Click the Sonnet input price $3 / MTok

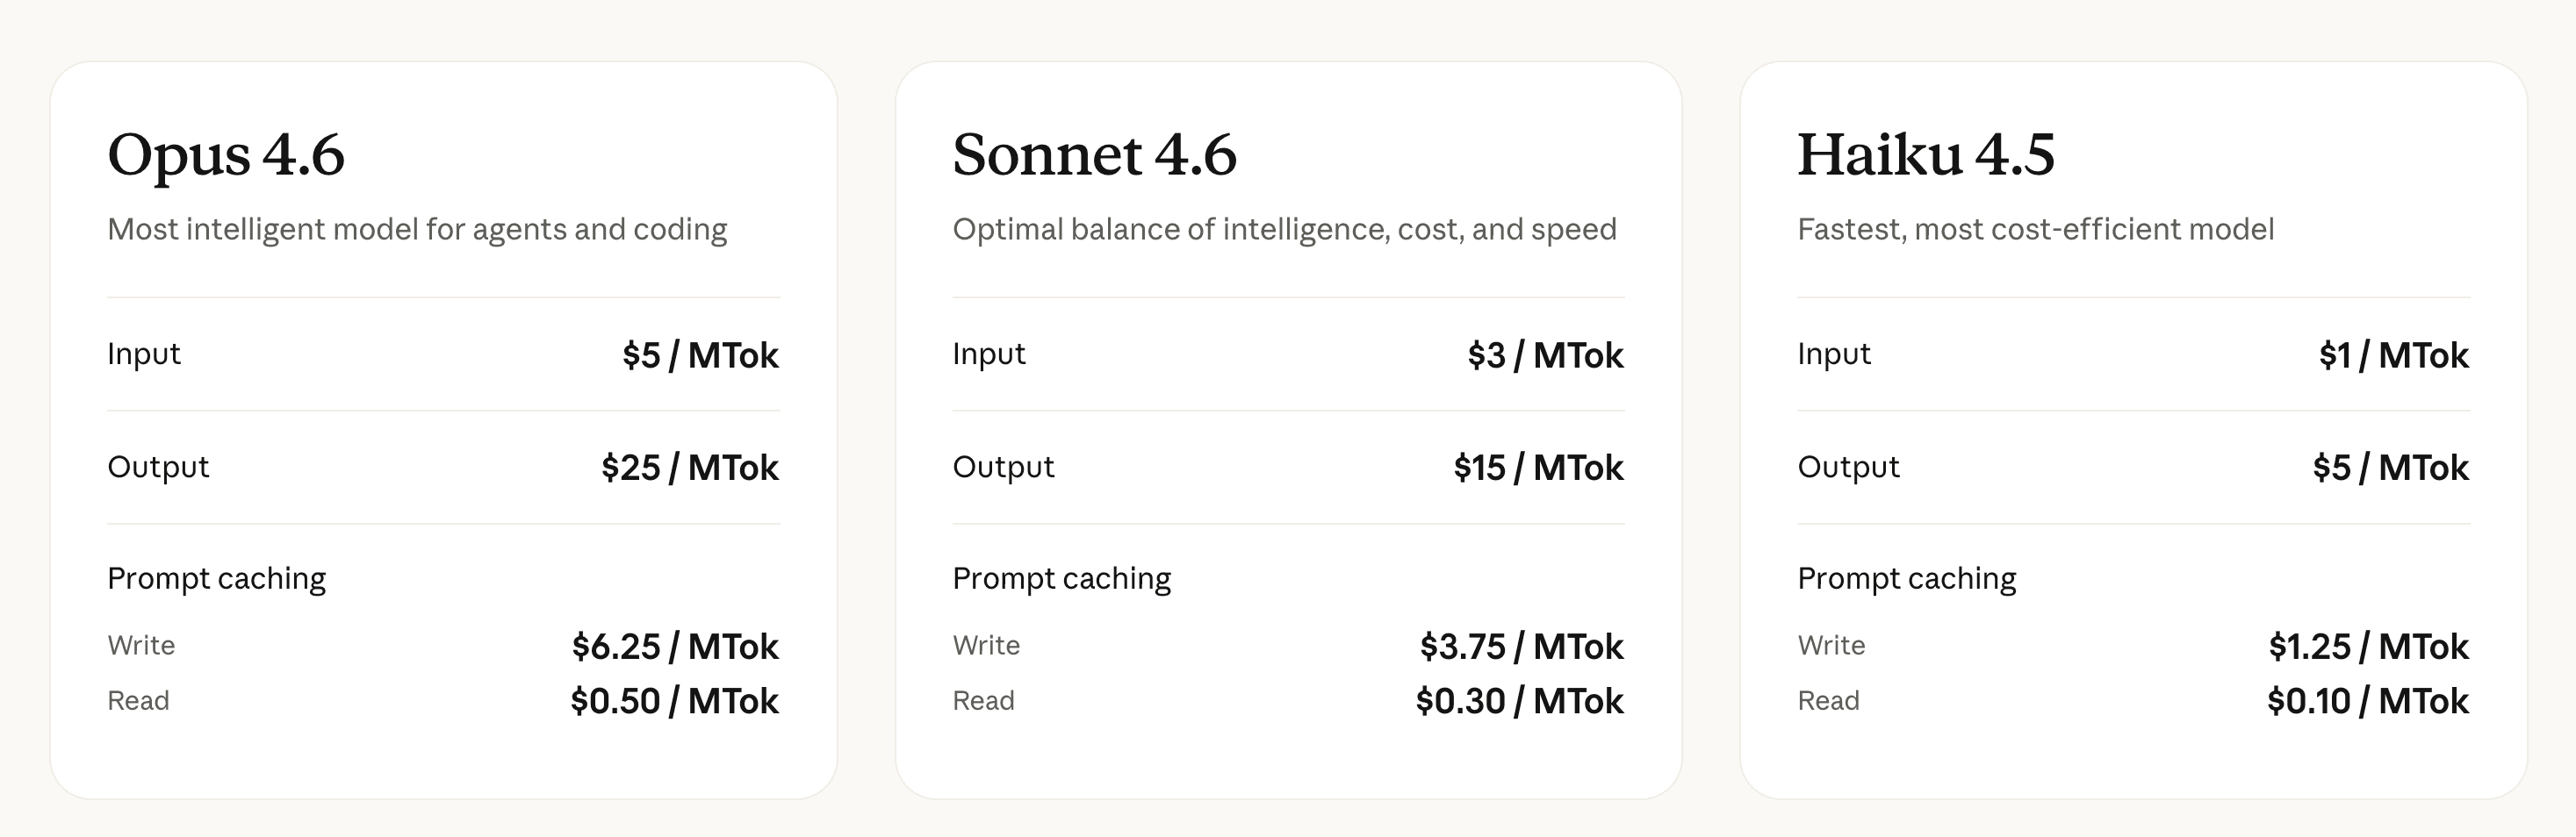click(x=1545, y=355)
